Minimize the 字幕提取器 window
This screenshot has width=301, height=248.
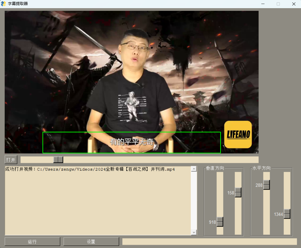tap(263, 4)
